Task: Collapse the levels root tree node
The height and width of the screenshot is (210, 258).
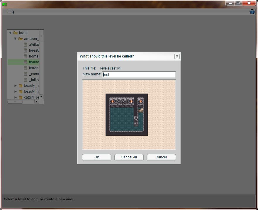Action: coord(11,33)
